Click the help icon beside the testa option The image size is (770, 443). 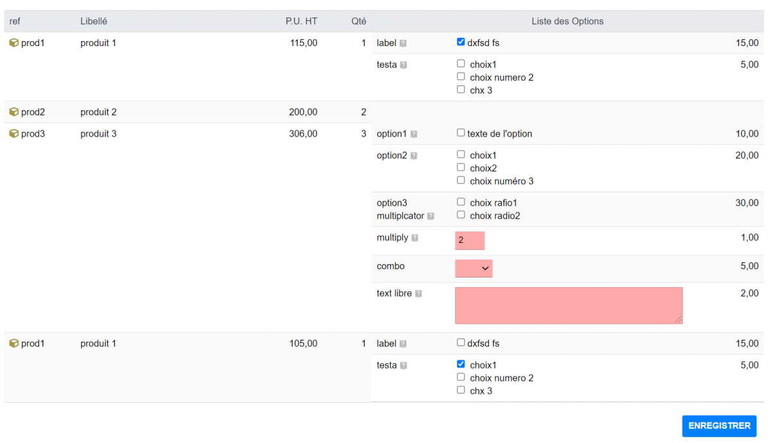tap(404, 64)
